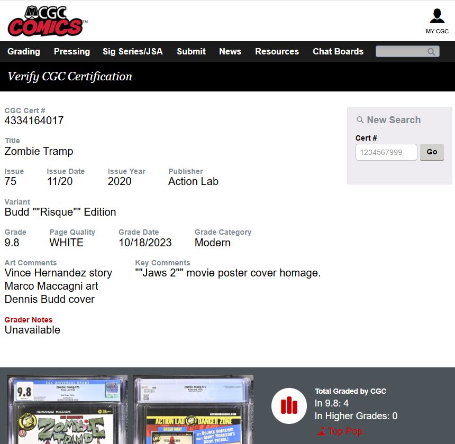Click the In 9.8: 4 count
455x444 pixels.
[x=332, y=403]
